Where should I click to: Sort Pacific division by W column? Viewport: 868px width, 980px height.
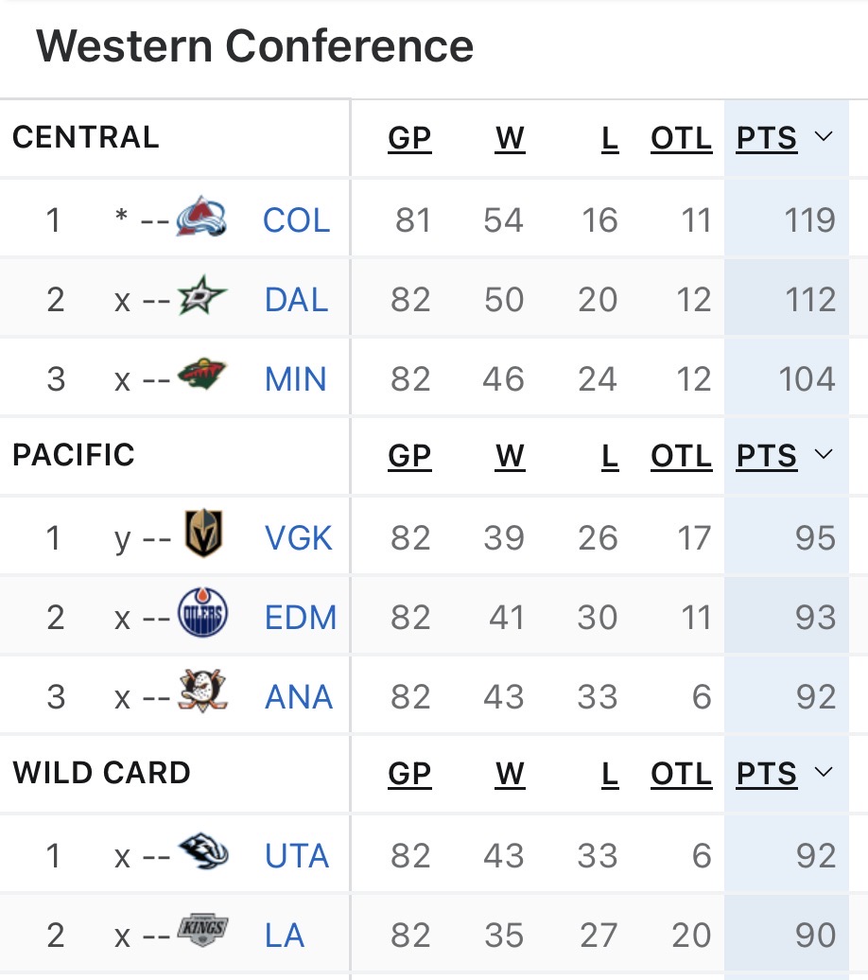510,457
